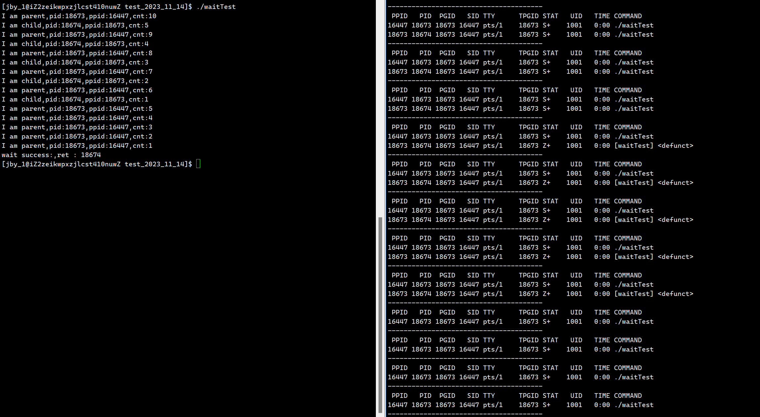Click the topmost 'TPGID' column header
This screenshot has height=417, width=760.
click(529, 16)
